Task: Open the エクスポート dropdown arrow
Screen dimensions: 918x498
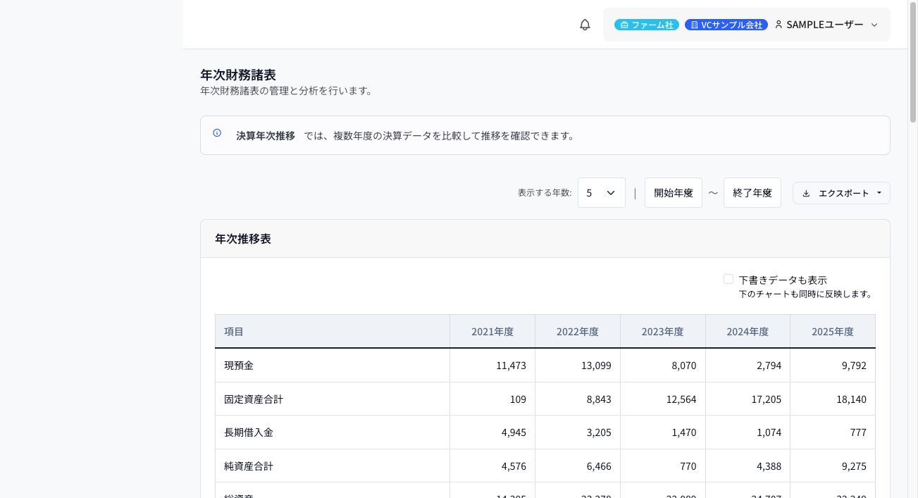Action: click(879, 192)
